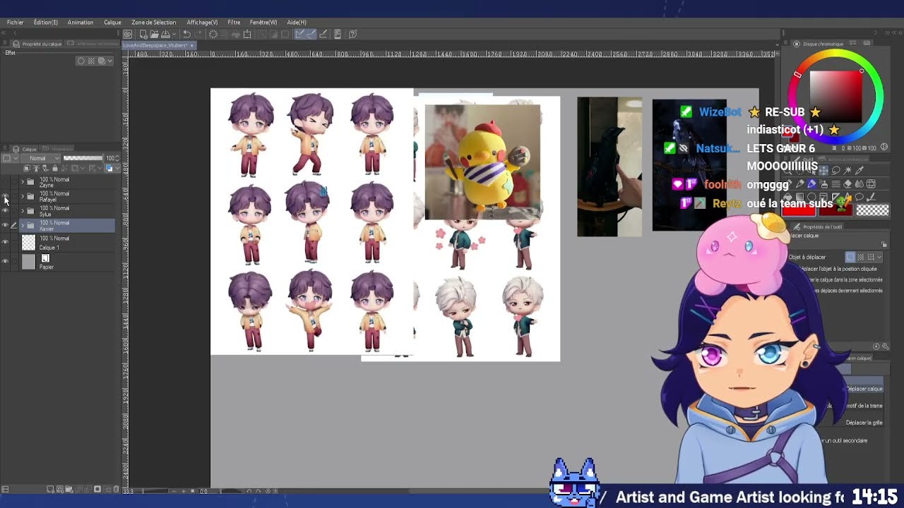Select the transparent color swatch
This screenshot has width=904, height=508.
click(873, 210)
